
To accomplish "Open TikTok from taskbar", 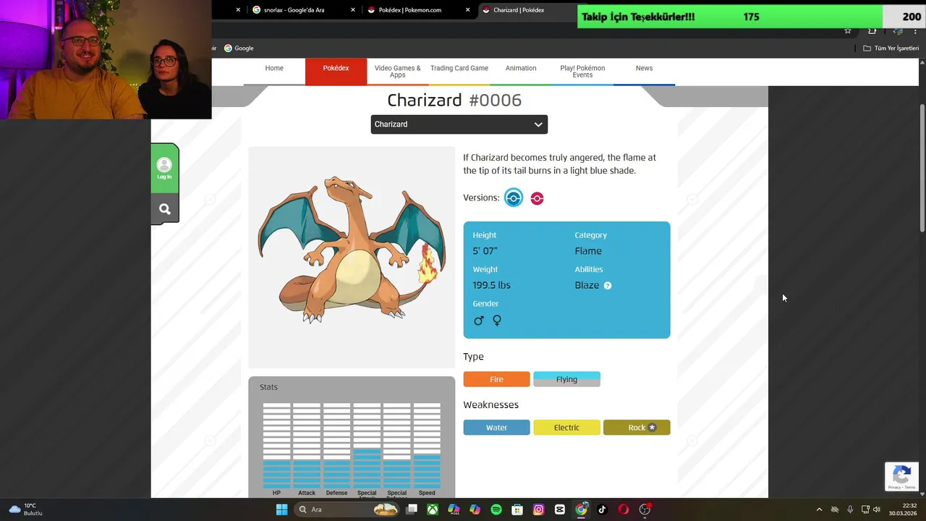I will (602, 509).
